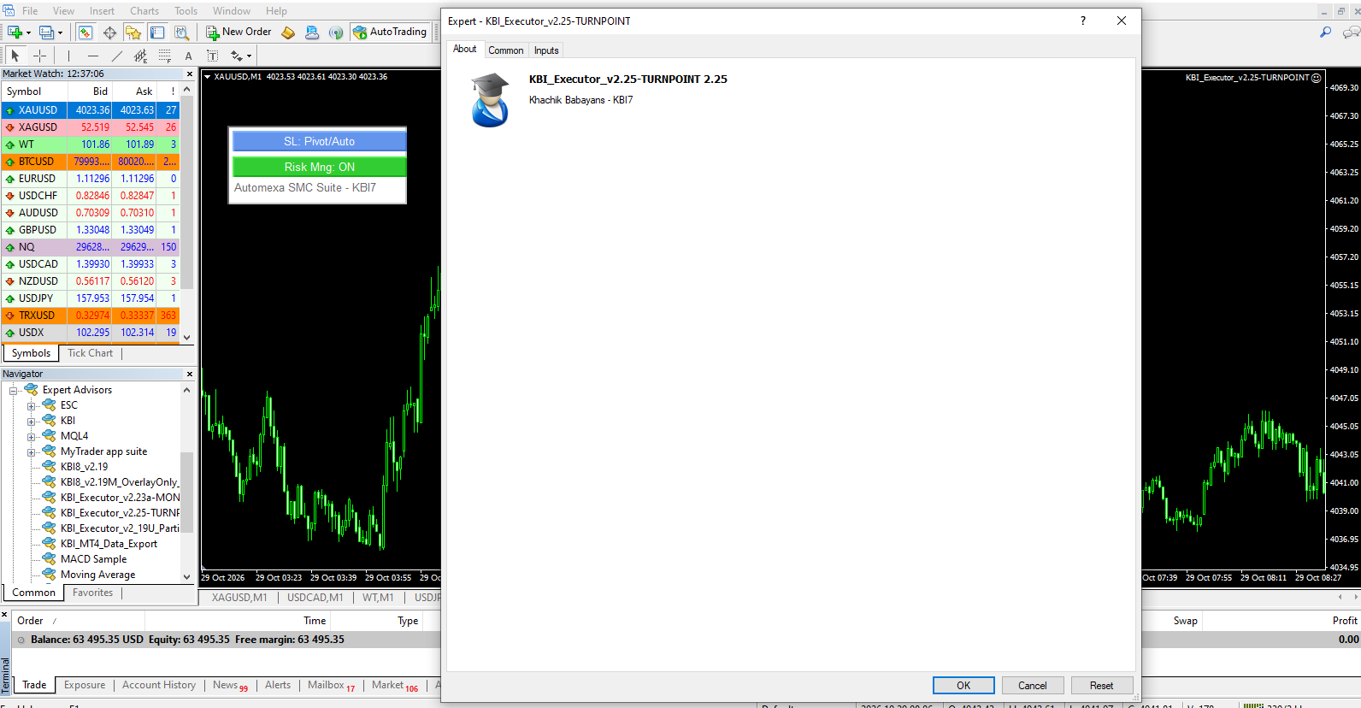Open the Account History terminal tab

pyautogui.click(x=158, y=685)
